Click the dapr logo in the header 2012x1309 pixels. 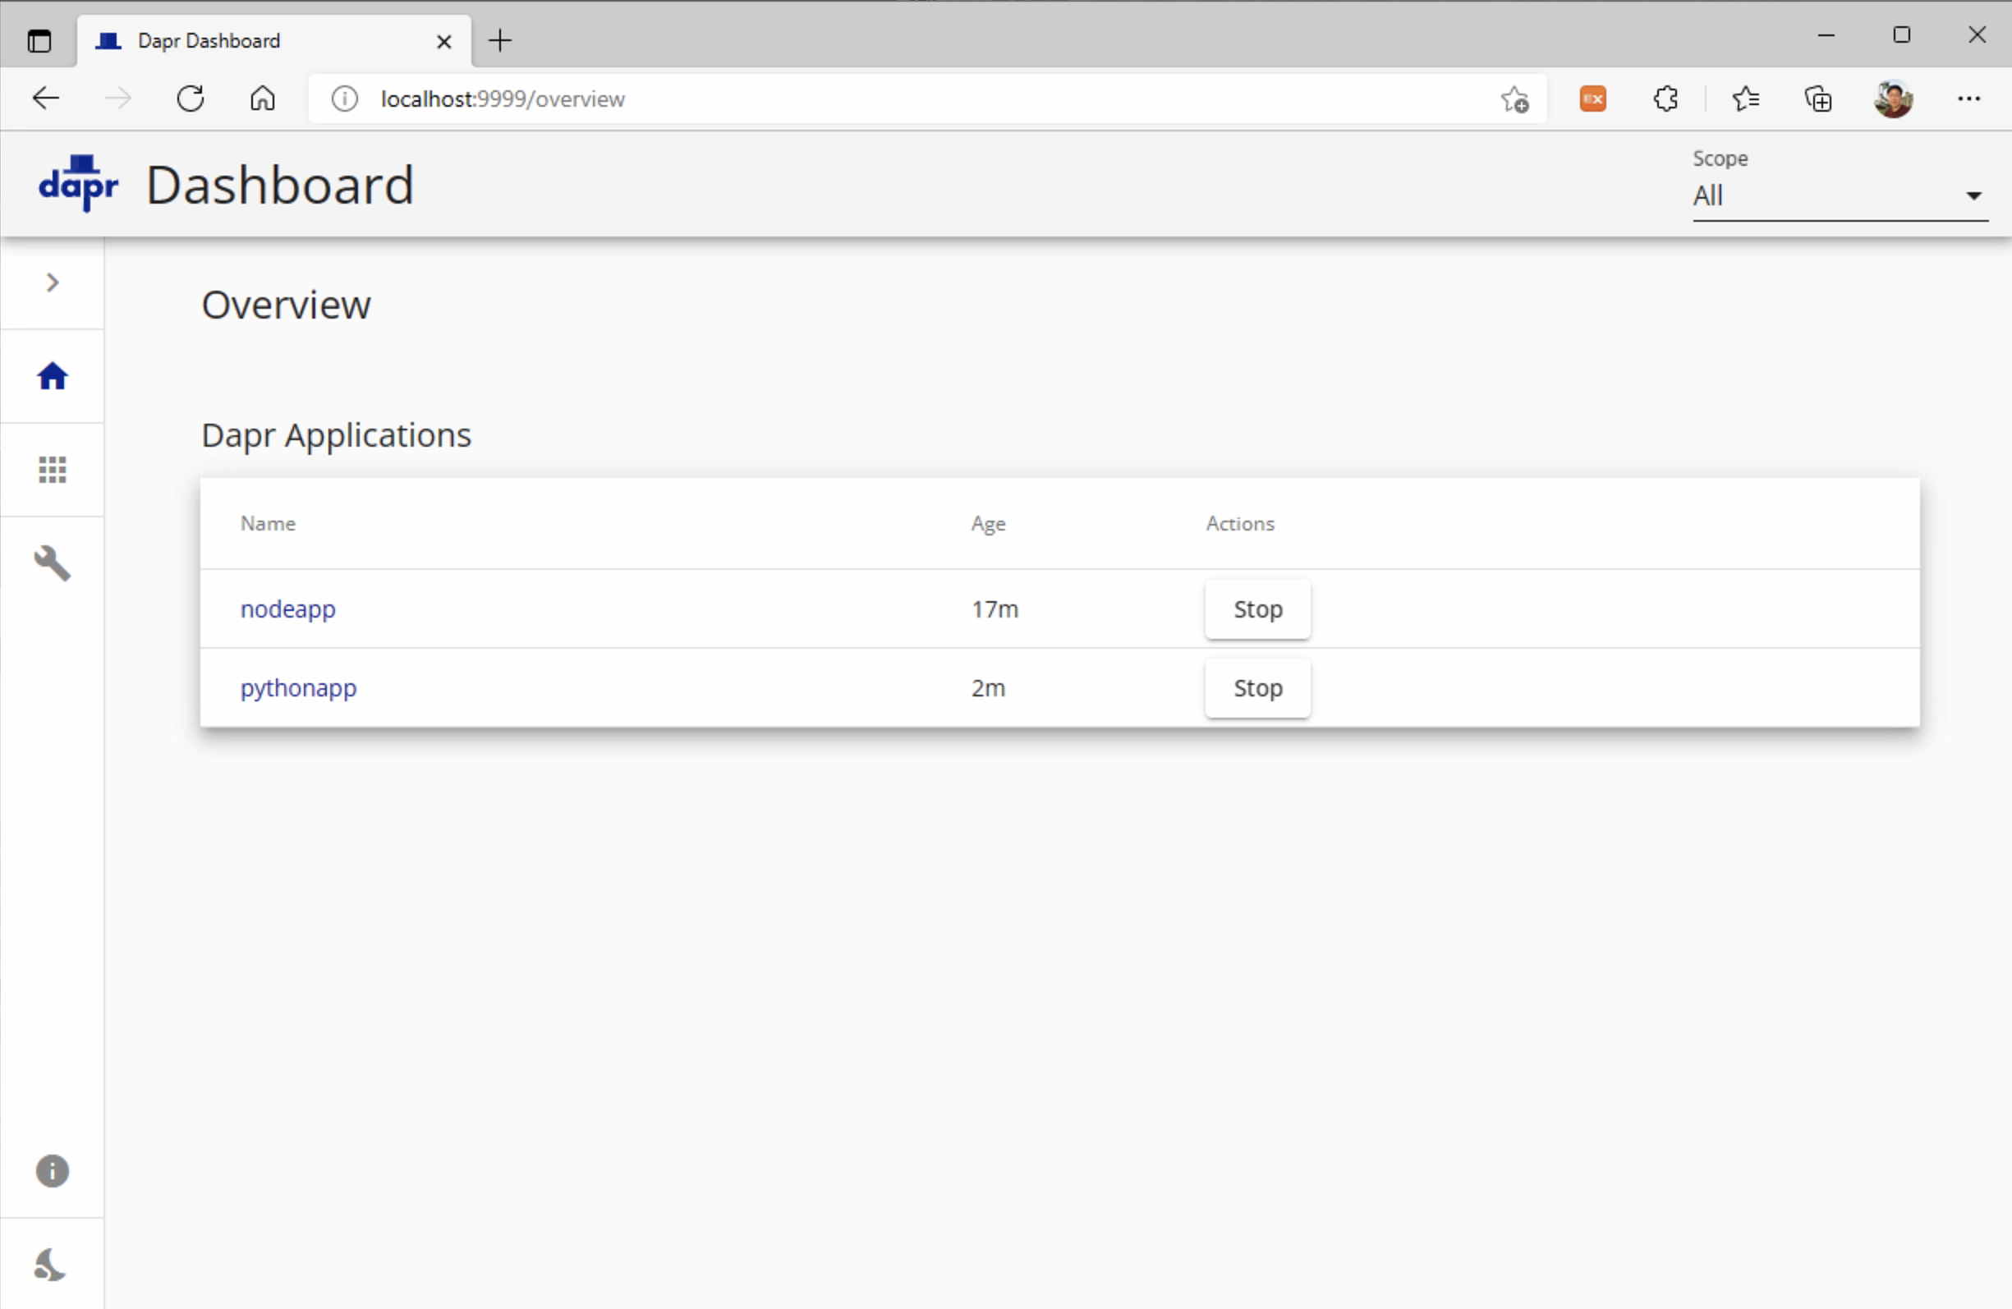tap(78, 183)
